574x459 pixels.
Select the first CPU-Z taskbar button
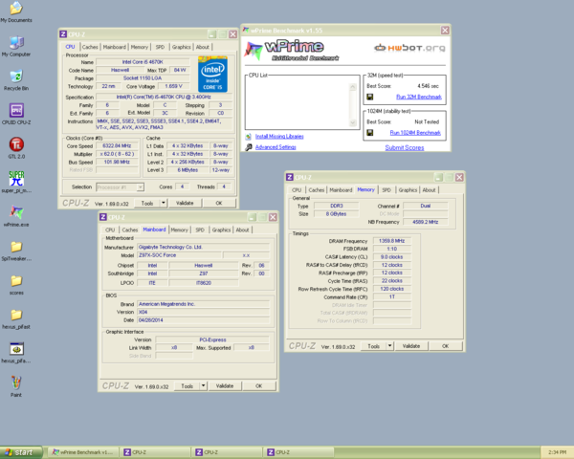[155, 452]
